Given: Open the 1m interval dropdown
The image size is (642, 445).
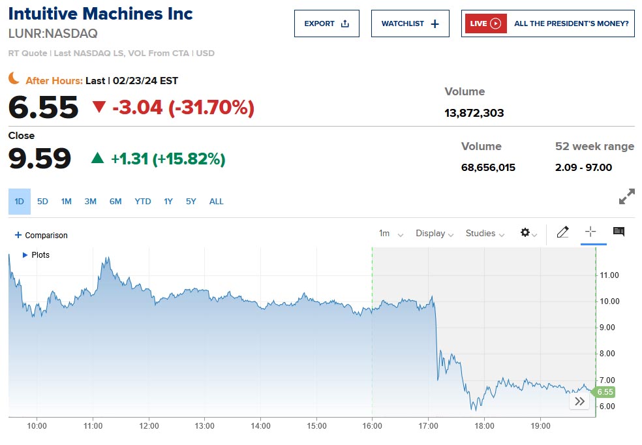Looking at the screenshot, I should (391, 234).
